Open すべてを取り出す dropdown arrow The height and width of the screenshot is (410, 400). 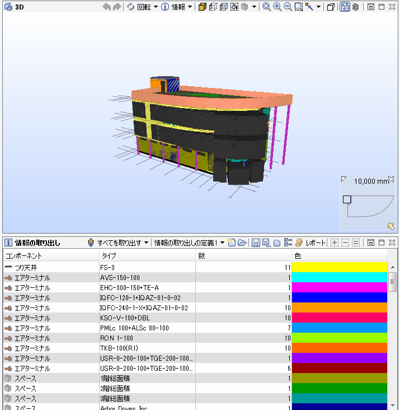coord(146,243)
